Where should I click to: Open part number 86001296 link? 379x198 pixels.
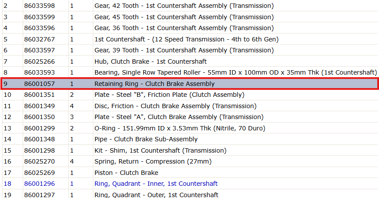pyautogui.click(x=39, y=184)
